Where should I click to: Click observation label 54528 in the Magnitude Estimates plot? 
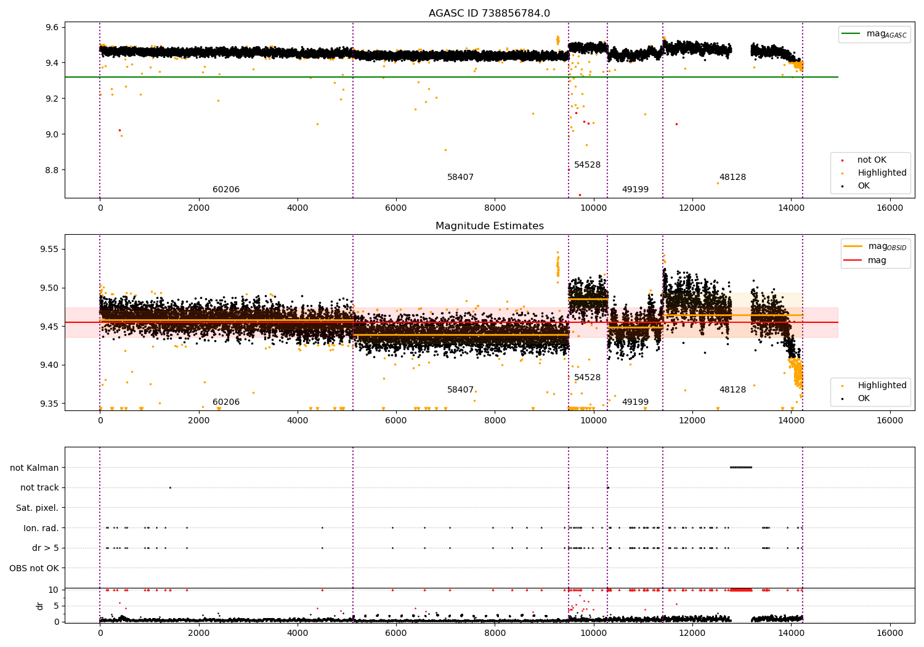(587, 378)
